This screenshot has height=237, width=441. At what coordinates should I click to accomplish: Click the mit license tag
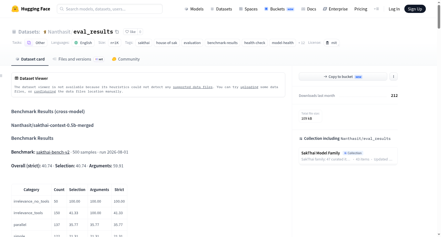tap(331, 43)
